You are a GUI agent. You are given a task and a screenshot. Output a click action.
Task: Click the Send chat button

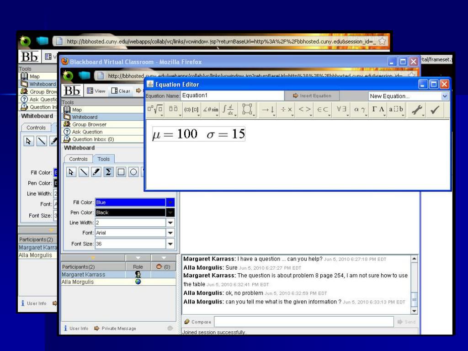click(x=406, y=322)
